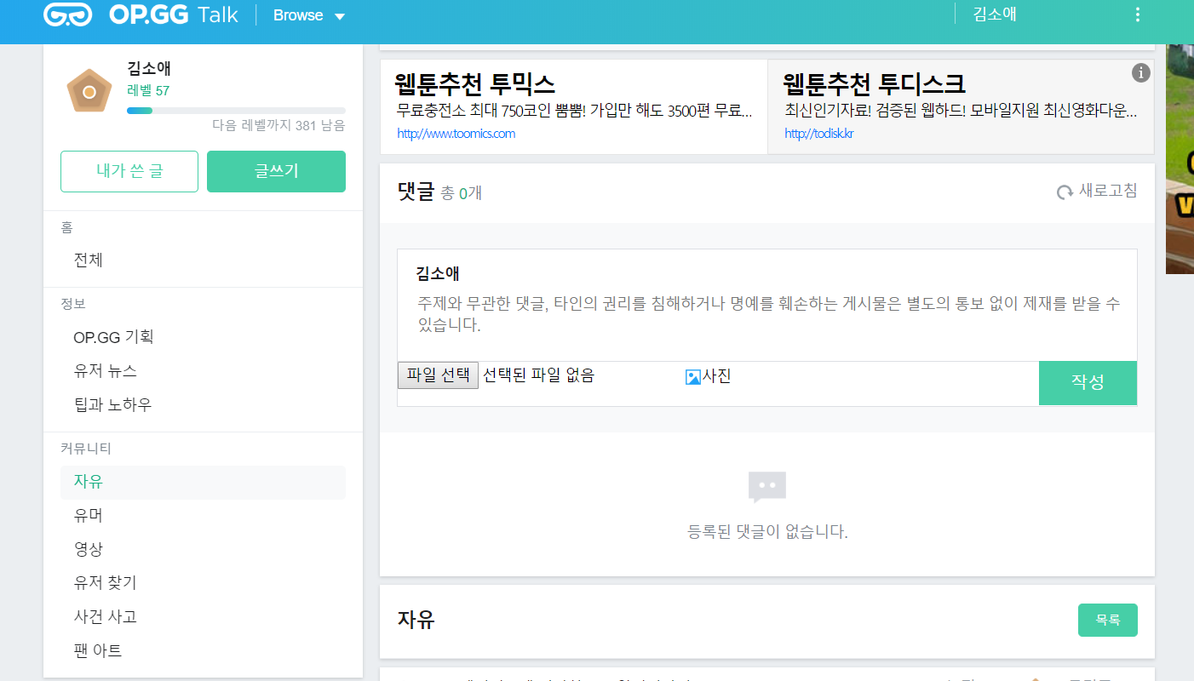
Task: Click the refresh icon beside 새로고침
Action: 1065,192
